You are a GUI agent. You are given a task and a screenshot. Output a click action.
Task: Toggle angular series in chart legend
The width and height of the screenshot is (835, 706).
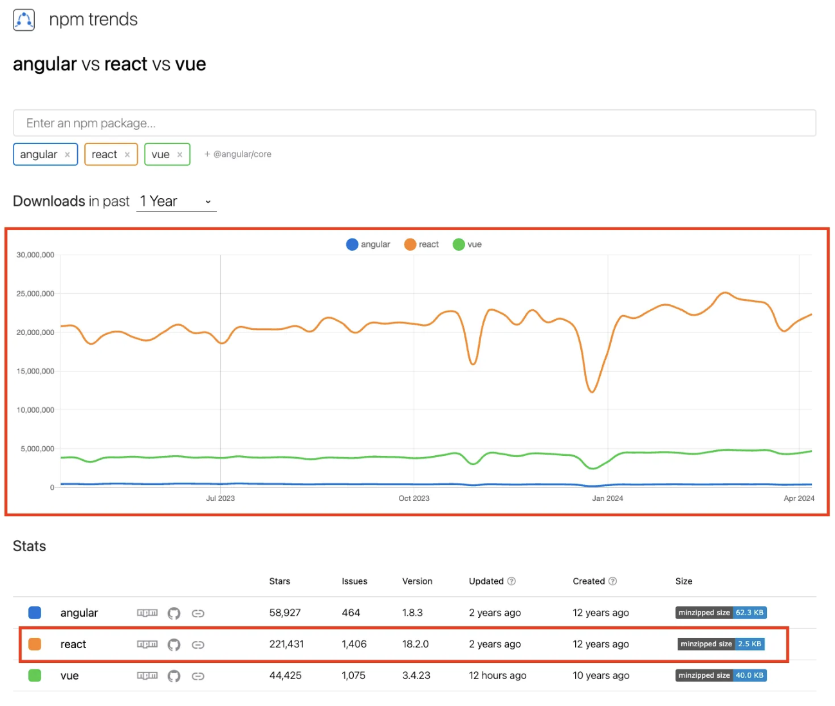click(368, 244)
